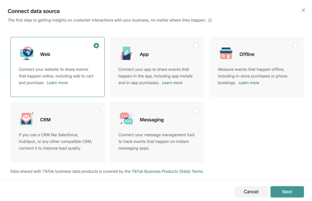
Task: Click the Web globe monitor icon
Action: [27, 53]
